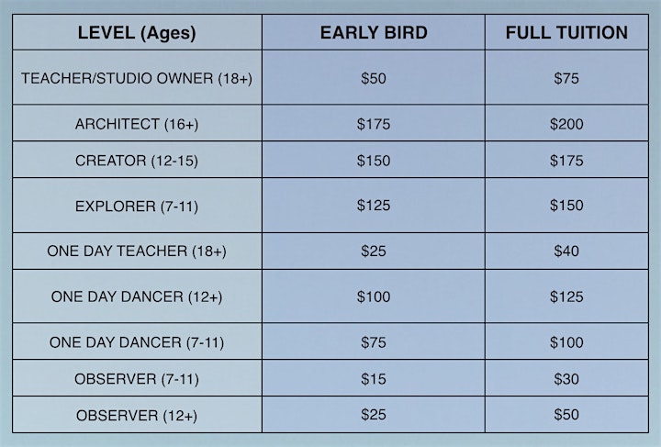Image resolution: width=661 pixels, height=447 pixels.
Task: Select the EXPLORER (7-11) level cell
Action: [x=137, y=206]
